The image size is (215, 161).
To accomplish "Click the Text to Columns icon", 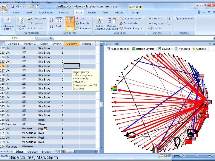I will click(99, 23).
